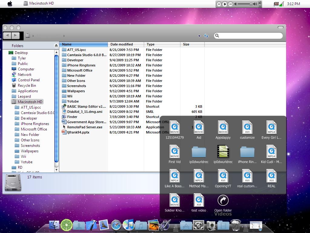This screenshot has width=310, height=233.
Task: Select the Camtasia Studio 6.0.0 folder row
Action: [x=84, y=55]
